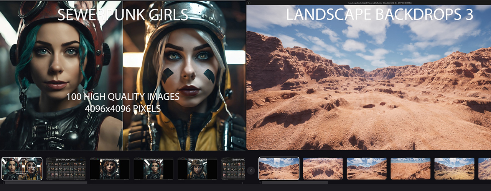Click the previous arrow in Landscape gallery

click(251, 170)
